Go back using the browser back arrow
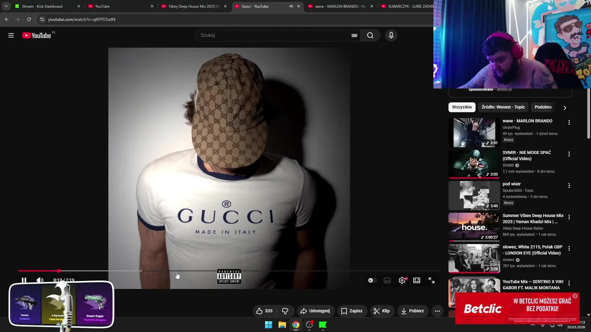591x332 pixels. click(x=6, y=19)
